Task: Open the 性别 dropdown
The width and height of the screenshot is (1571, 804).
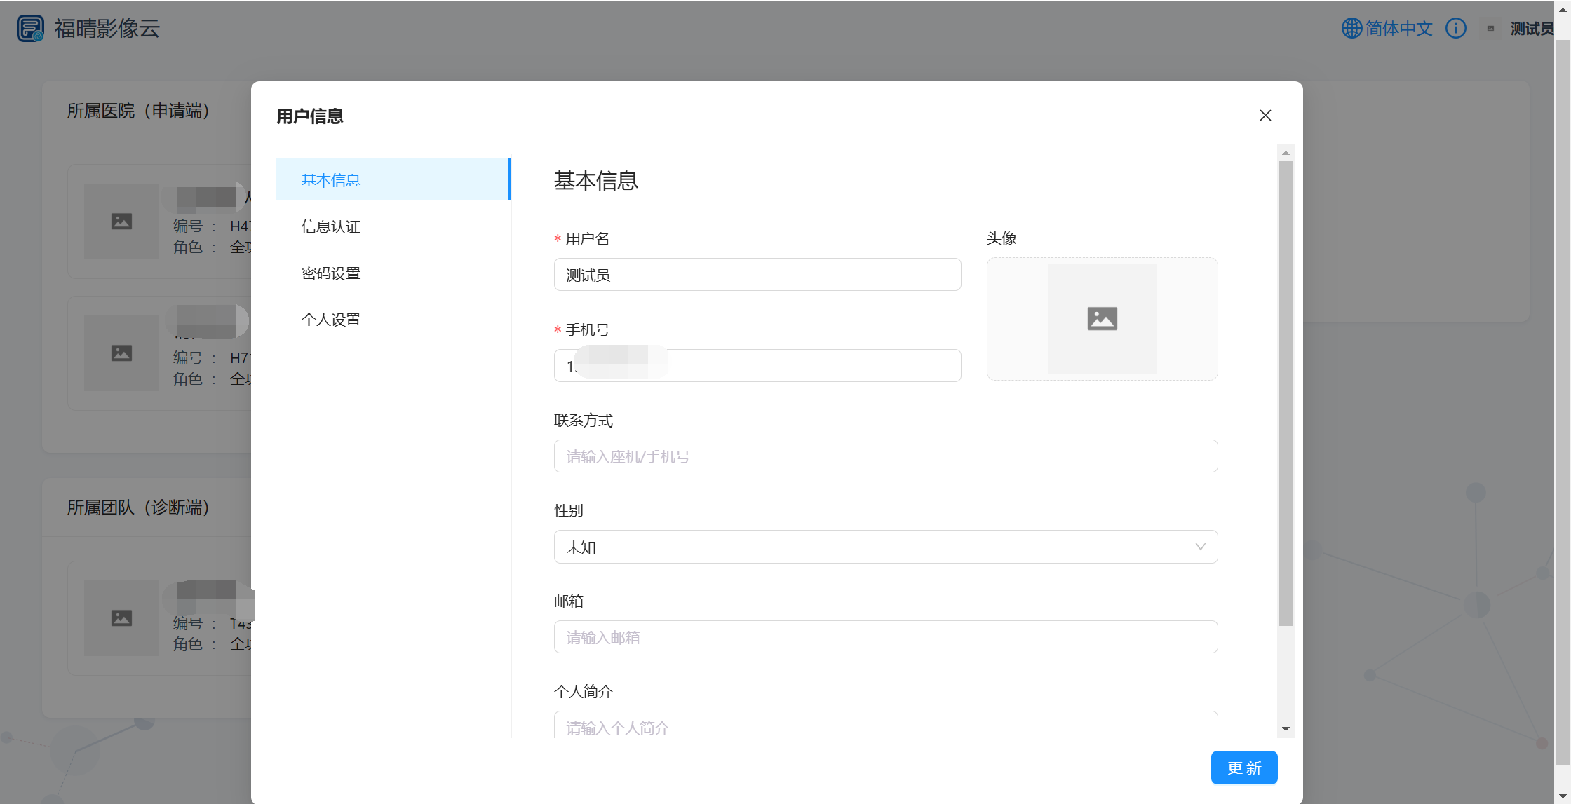Action: pos(885,547)
